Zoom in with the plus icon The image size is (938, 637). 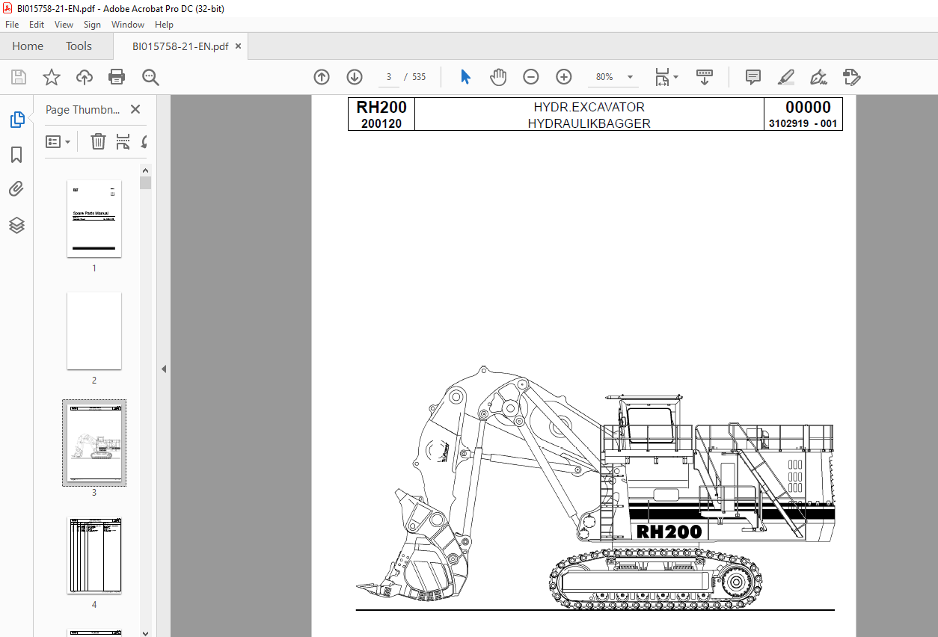click(564, 77)
